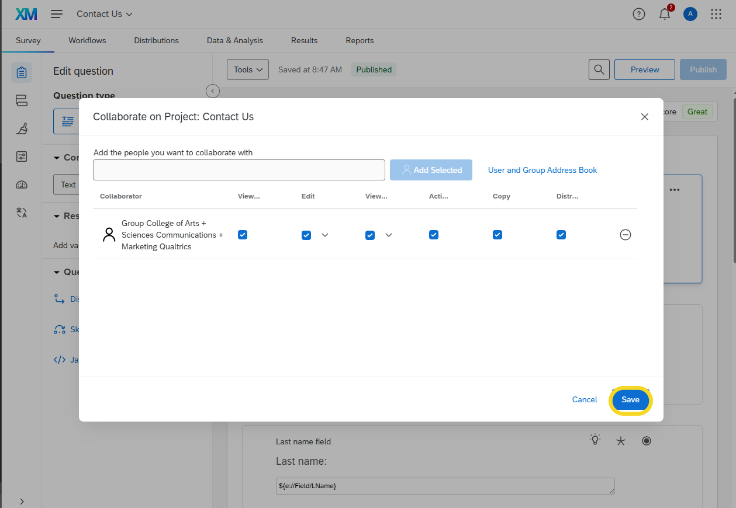
Task: Open the Translations icon in sidebar
Action: click(x=22, y=213)
